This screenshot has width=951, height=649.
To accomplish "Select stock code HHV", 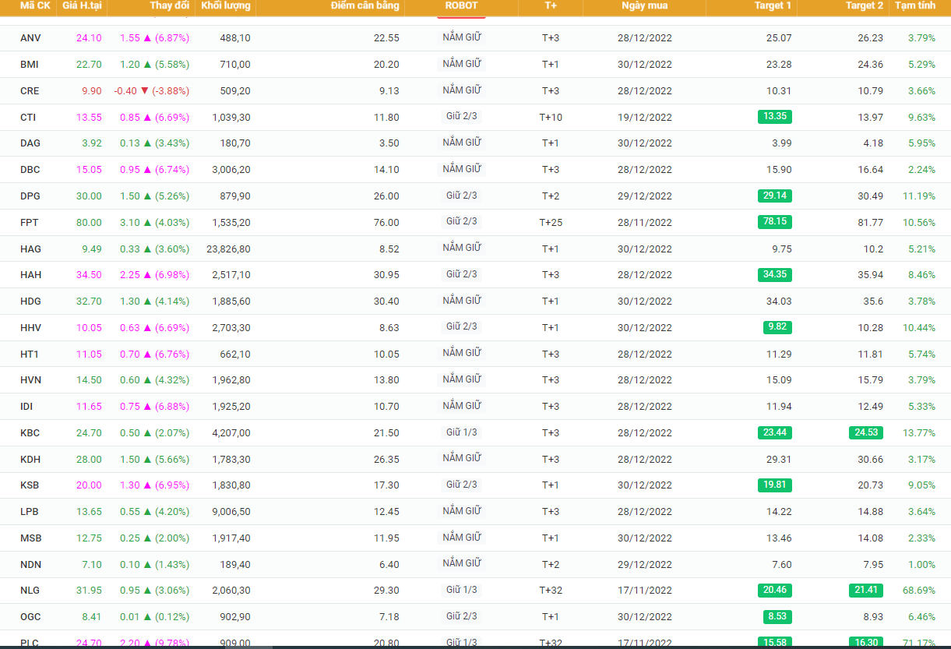I will point(31,328).
